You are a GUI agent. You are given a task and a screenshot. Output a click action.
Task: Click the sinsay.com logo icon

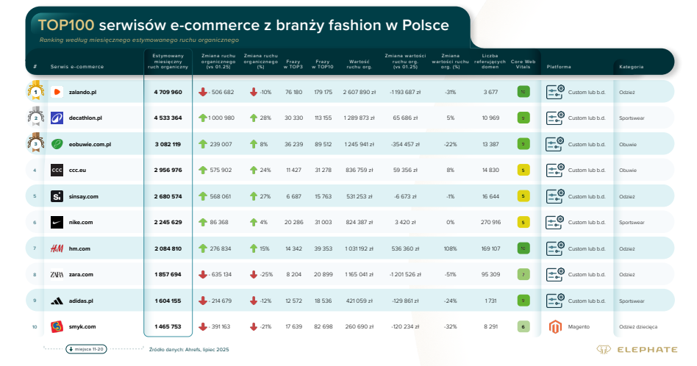(57, 196)
